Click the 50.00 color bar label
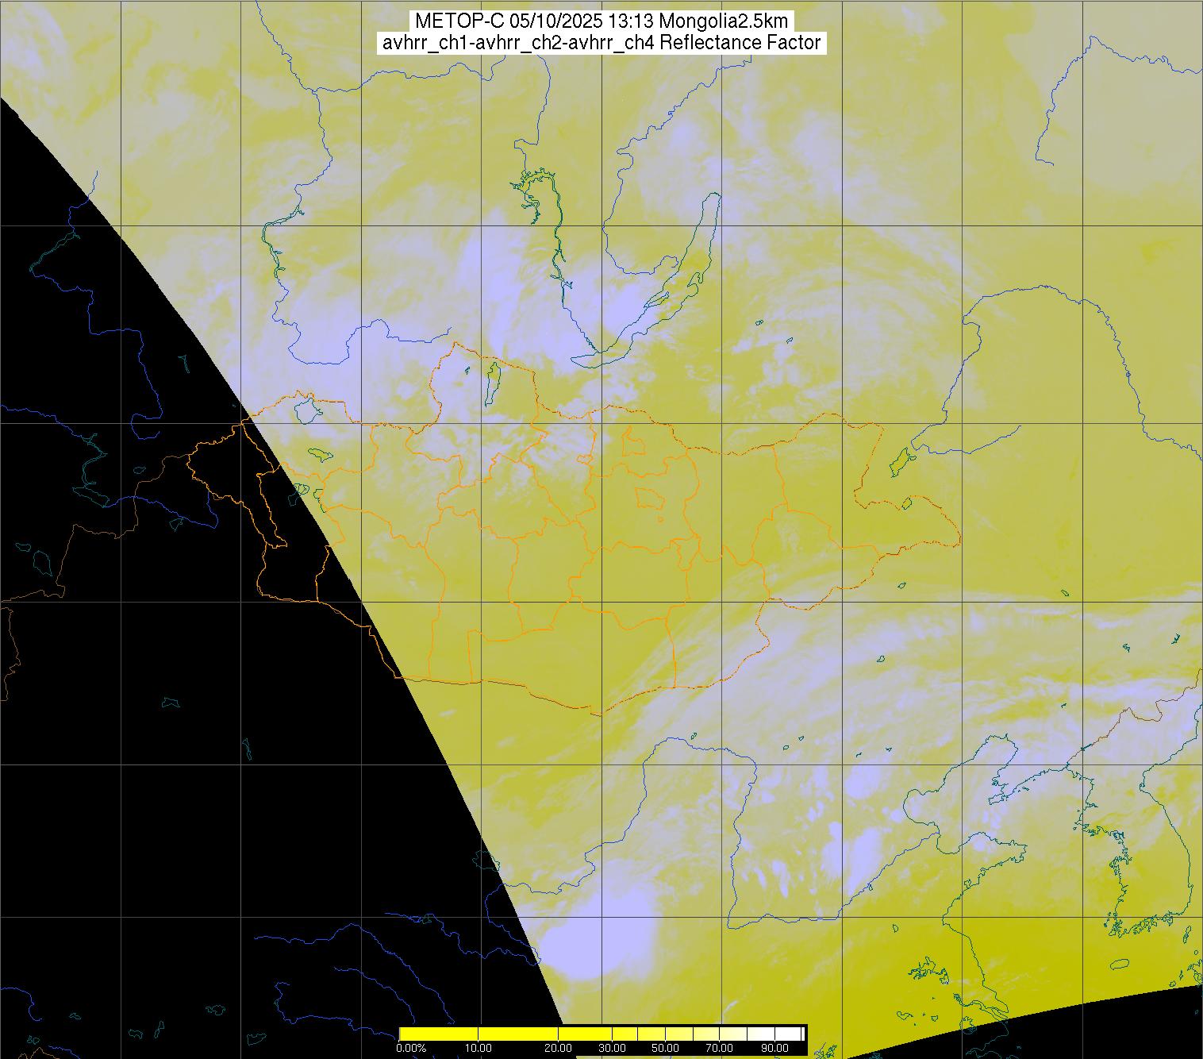This screenshot has width=1203, height=1059. [664, 1049]
